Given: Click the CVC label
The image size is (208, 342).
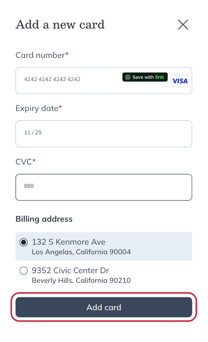Looking at the screenshot, I should [x=24, y=162].
